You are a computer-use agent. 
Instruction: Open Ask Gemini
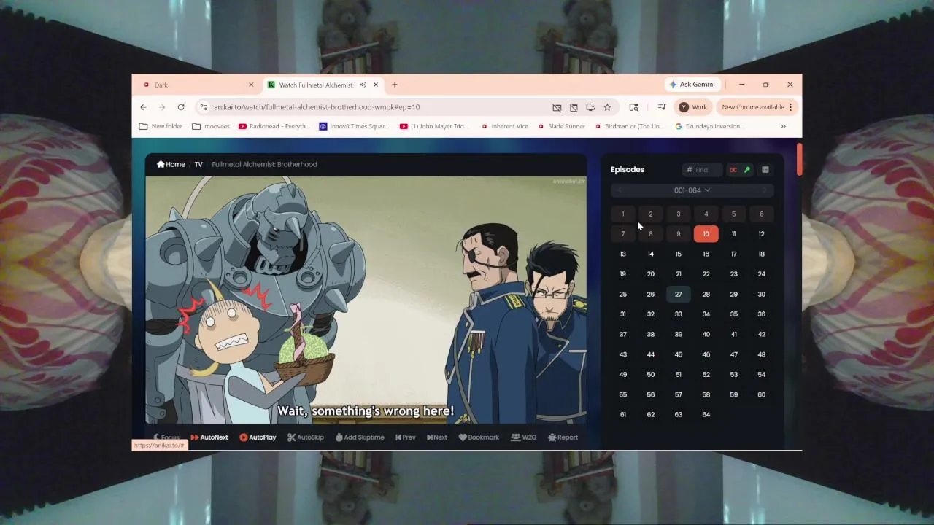[692, 85]
